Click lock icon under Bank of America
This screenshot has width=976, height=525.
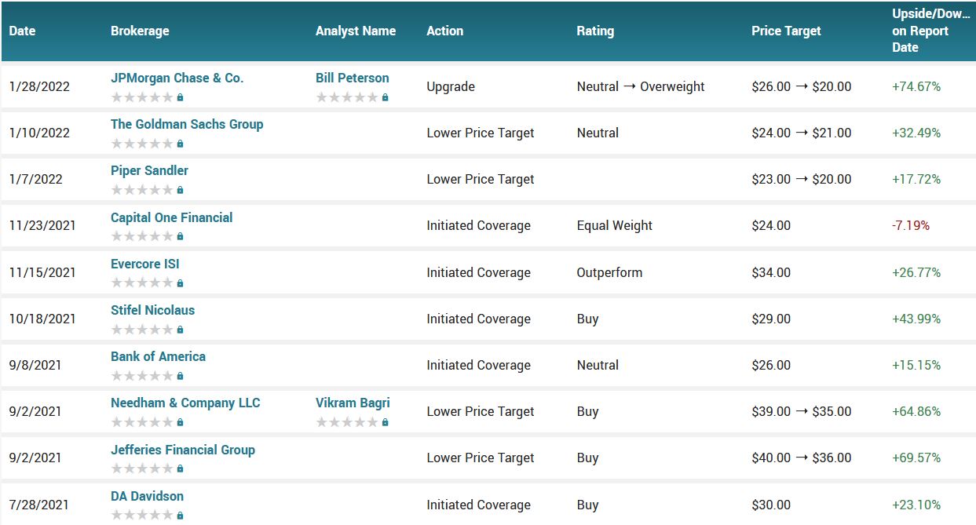180,376
